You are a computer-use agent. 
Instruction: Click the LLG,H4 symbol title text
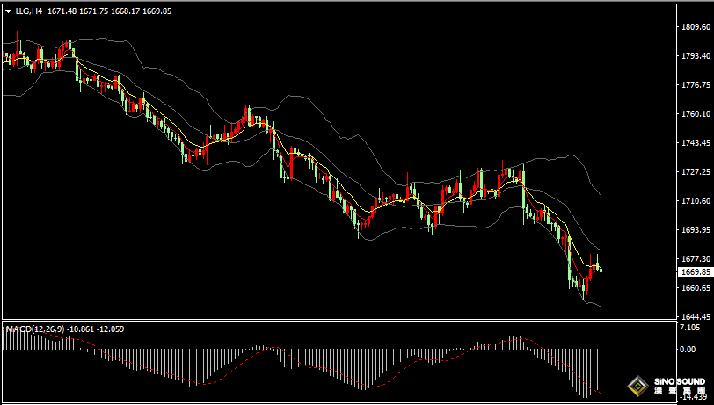point(29,11)
